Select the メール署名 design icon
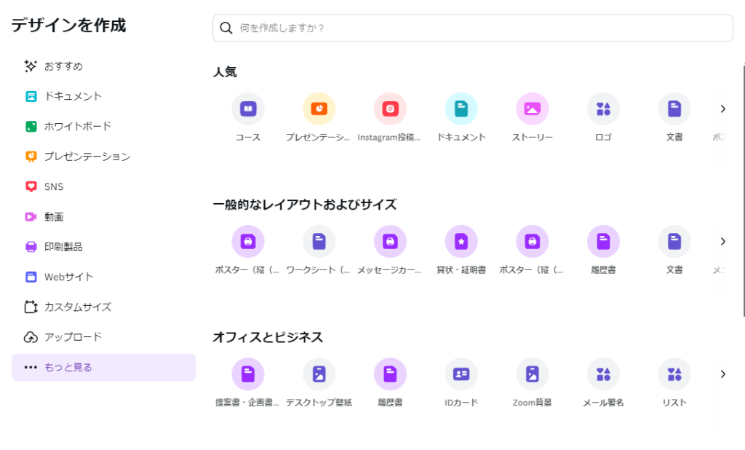745x450 pixels. click(602, 374)
